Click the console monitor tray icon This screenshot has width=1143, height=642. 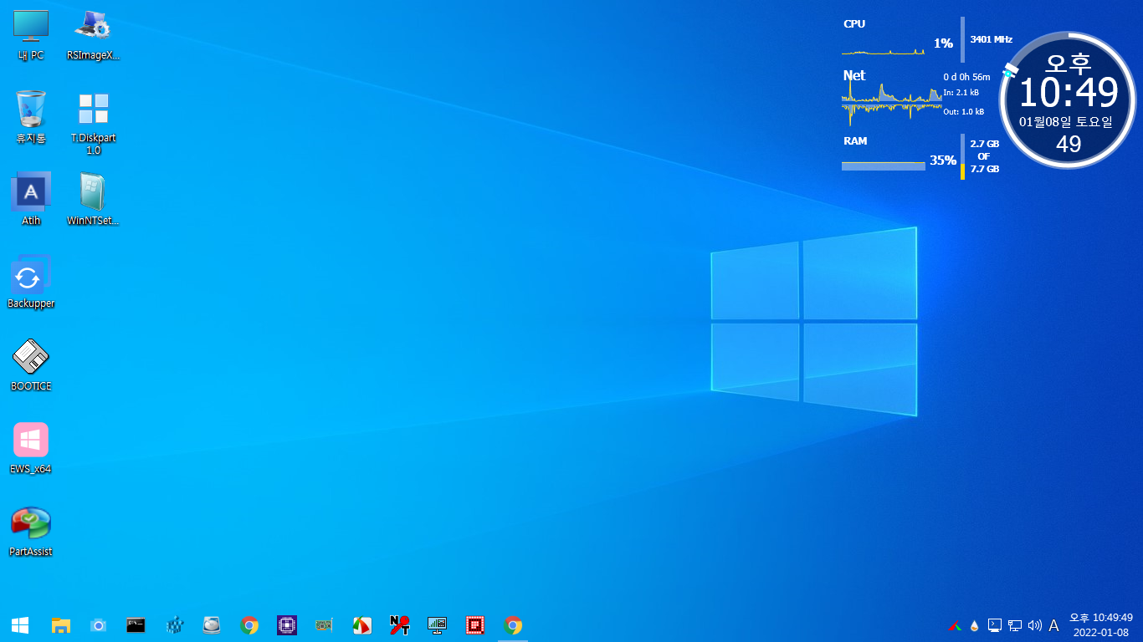coord(994,624)
